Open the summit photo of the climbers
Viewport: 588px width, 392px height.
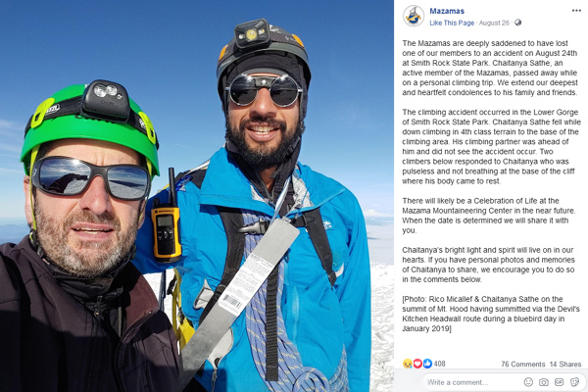pos(197,196)
